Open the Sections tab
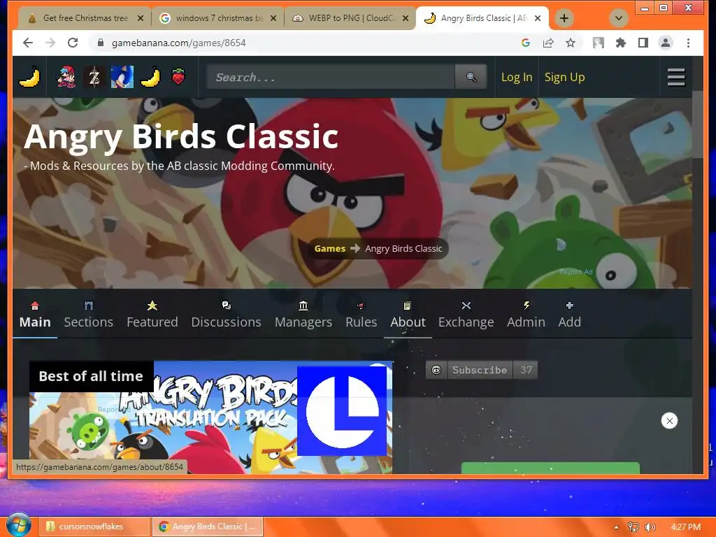The width and height of the screenshot is (716, 537). coord(89,315)
